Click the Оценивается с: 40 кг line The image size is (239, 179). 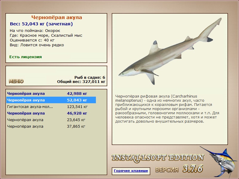pyautogui.click(x=32, y=40)
